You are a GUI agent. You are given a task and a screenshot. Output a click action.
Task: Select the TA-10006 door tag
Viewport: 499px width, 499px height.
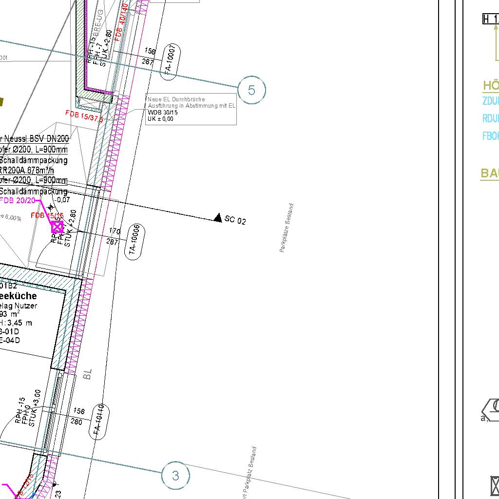[134, 242]
